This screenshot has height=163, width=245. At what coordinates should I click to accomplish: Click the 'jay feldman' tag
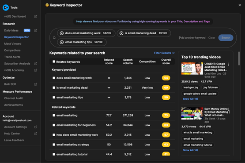click(211, 87)
